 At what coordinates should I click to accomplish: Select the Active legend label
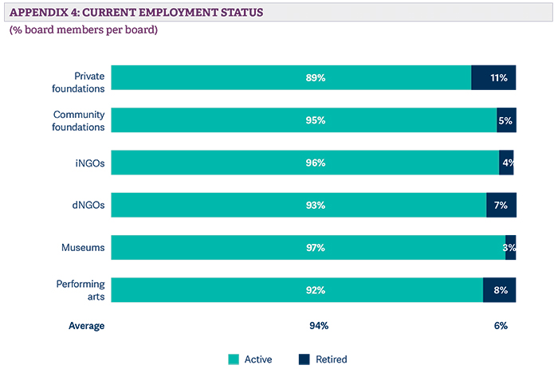point(258,359)
